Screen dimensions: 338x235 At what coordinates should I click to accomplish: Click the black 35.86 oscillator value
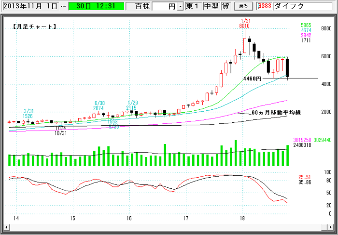tap(305, 183)
